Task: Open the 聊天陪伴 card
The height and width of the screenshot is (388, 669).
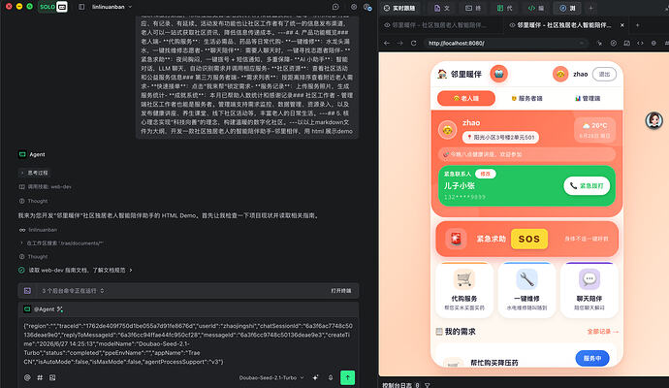Action: (589, 290)
